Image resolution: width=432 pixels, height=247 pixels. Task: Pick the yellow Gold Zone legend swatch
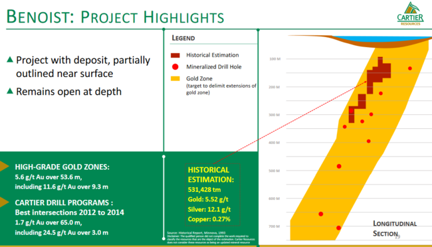(175, 78)
